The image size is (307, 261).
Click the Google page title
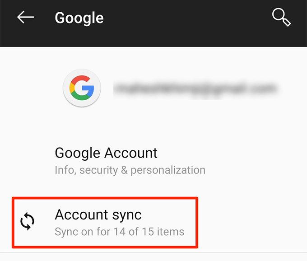point(79,18)
